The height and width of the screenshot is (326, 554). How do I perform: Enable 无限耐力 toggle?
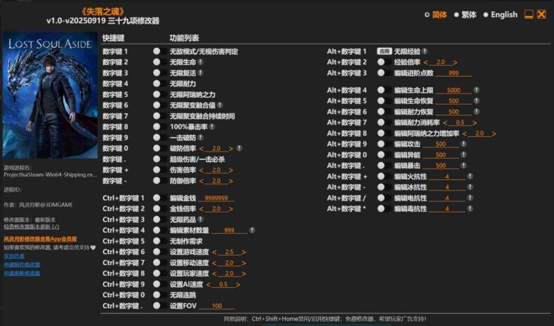point(160,84)
